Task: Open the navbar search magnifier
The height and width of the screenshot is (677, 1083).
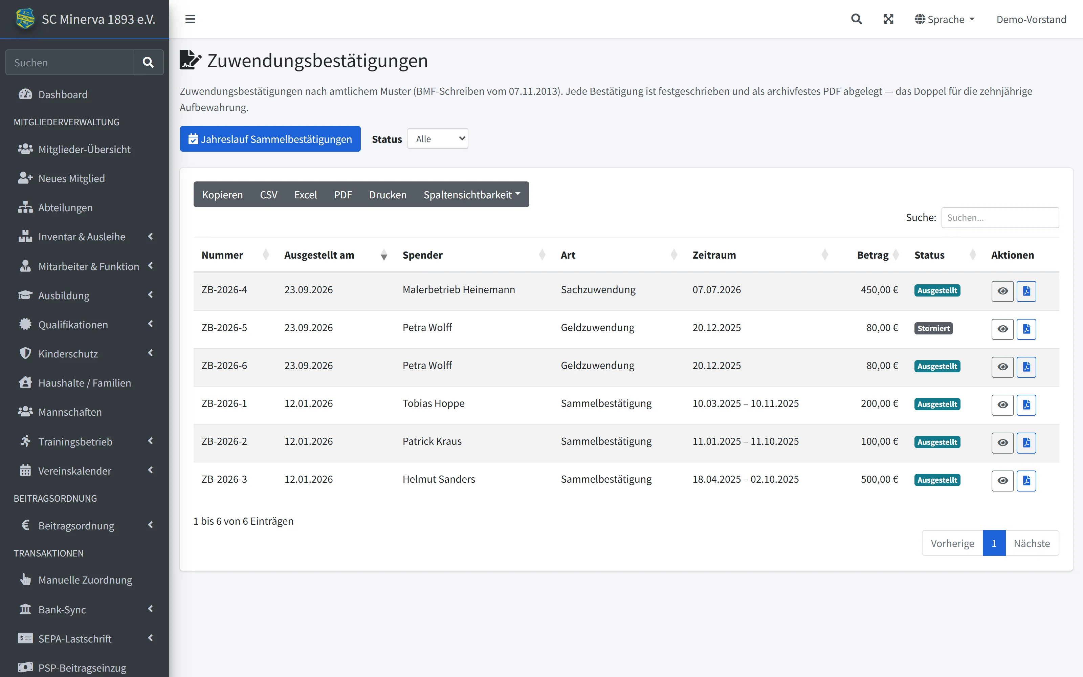Action: click(856, 19)
